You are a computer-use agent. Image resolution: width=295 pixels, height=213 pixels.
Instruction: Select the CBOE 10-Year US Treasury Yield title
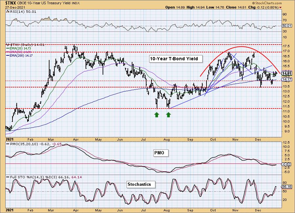[44, 3]
